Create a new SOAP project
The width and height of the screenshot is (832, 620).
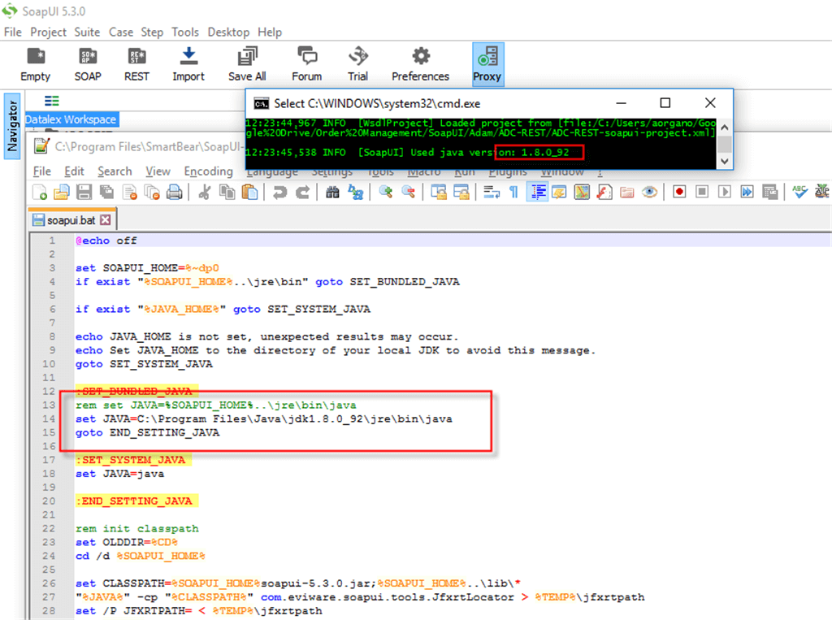88,65
